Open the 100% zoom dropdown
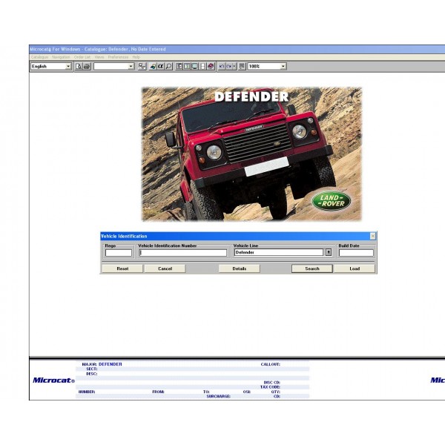 tap(283, 67)
